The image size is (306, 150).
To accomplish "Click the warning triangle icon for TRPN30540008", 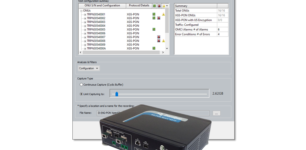I will pyautogui.click(x=164, y=41).
